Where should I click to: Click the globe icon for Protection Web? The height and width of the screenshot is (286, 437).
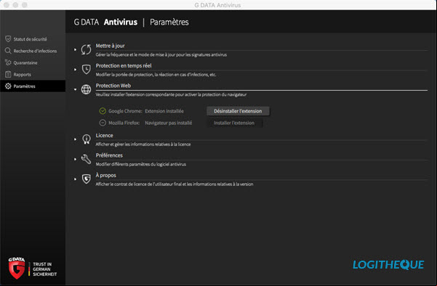coord(86,89)
